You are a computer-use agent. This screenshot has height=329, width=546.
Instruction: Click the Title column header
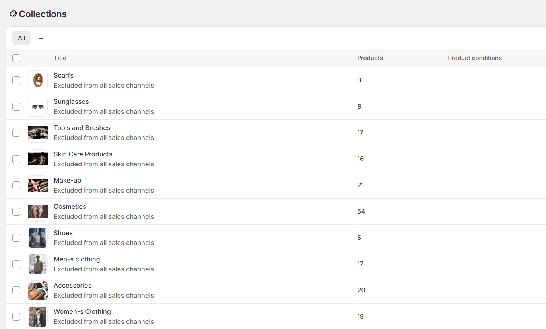pos(60,58)
